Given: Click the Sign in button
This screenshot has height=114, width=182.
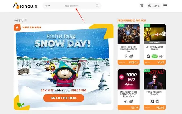Looking at the screenshot, I should coord(154,6).
